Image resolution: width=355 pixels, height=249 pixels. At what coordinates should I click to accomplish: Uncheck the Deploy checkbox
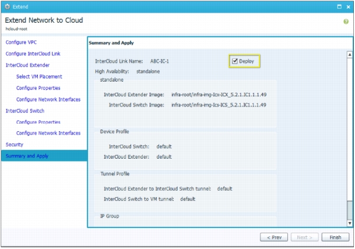tap(235, 61)
